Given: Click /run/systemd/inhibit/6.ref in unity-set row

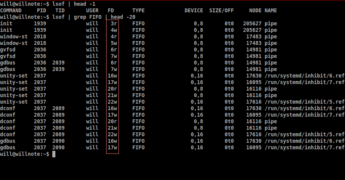Looking at the screenshot, I should point(305,76).
